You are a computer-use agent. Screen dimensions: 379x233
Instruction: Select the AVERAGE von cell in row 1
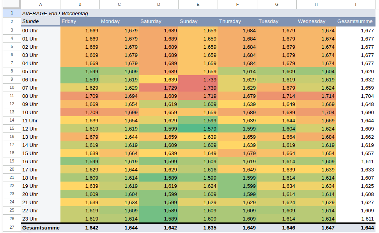coord(41,13)
